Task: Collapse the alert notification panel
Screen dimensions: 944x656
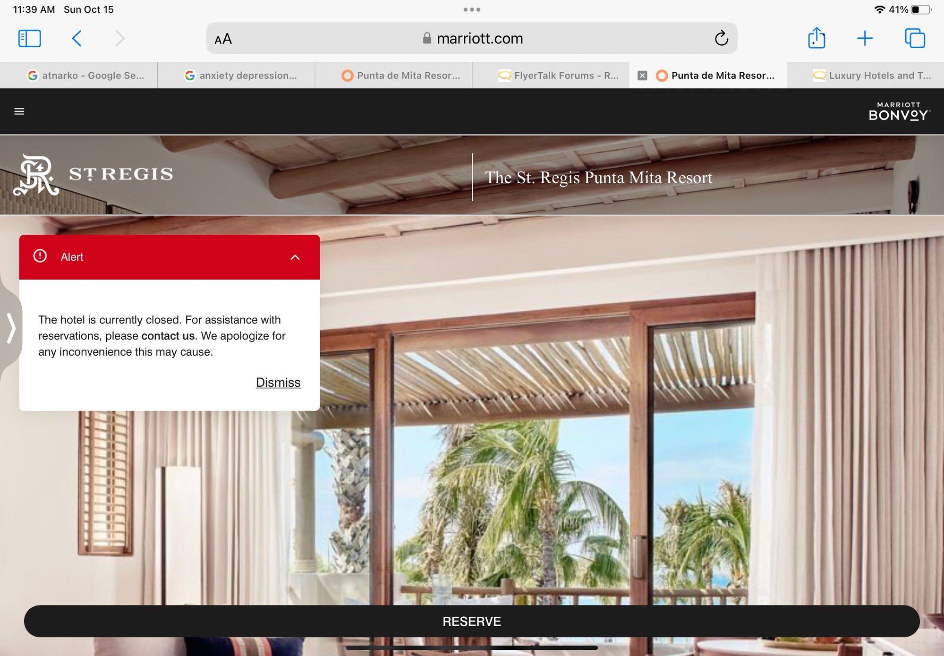Action: (295, 257)
